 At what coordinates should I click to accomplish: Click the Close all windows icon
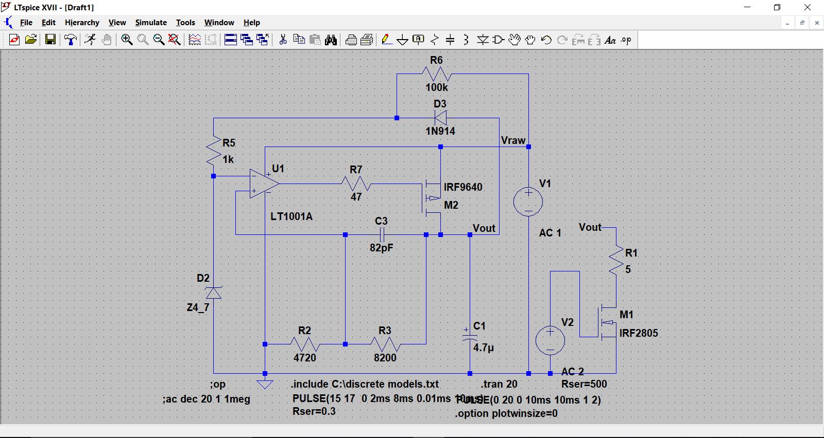coord(263,40)
